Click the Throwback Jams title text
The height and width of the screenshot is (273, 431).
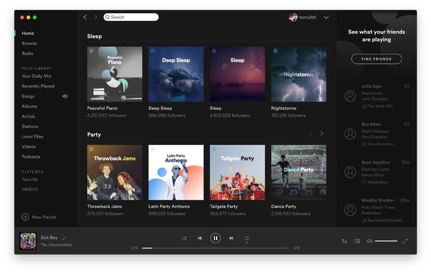point(104,207)
